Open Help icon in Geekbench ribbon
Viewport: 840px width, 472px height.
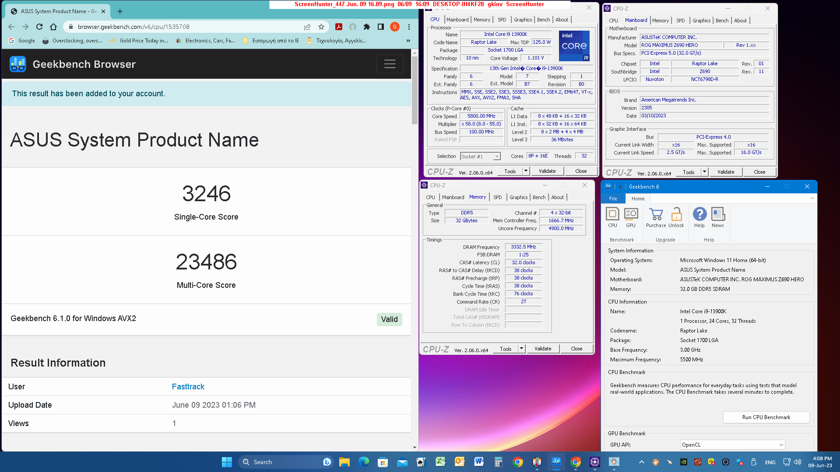[699, 217]
